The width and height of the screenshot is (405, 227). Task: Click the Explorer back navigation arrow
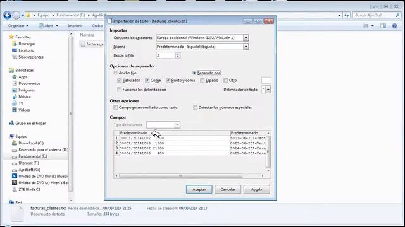pos(7,15)
